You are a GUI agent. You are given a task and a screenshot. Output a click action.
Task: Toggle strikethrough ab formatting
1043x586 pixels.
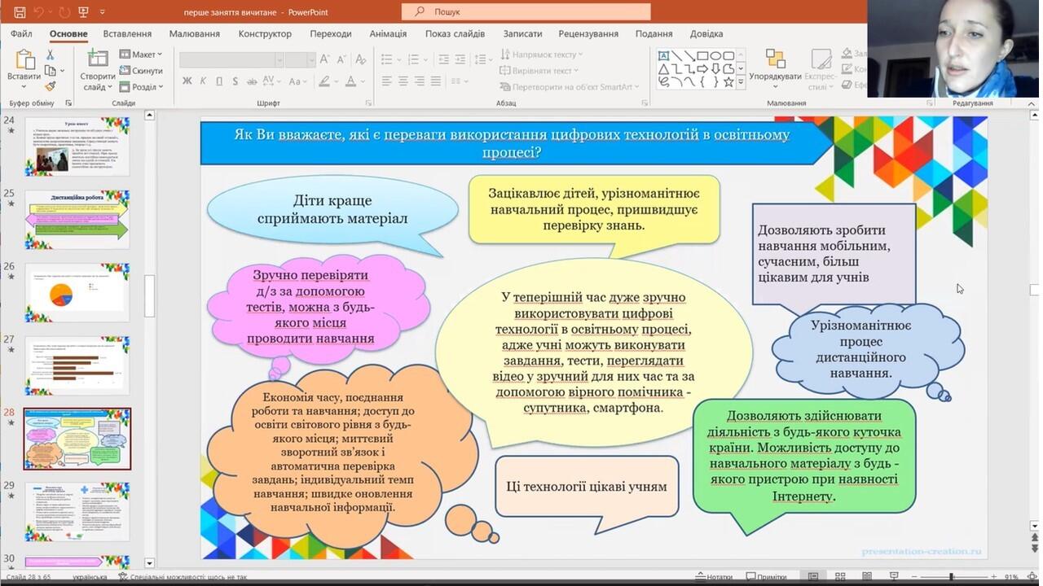tap(252, 81)
